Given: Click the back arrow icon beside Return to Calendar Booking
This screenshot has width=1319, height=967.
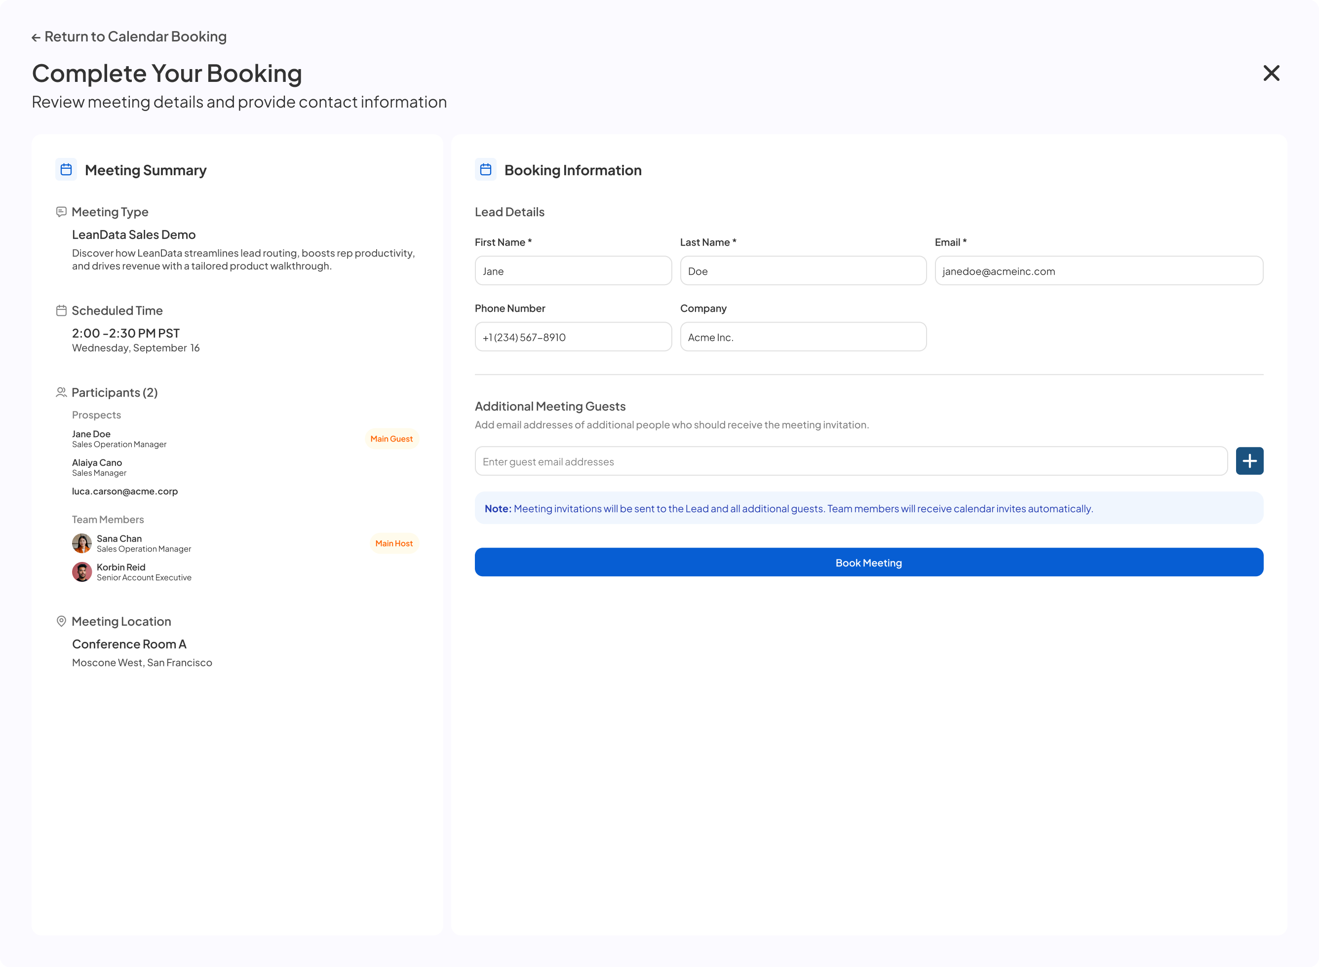Looking at the screenshot, I should click(36, 37).
